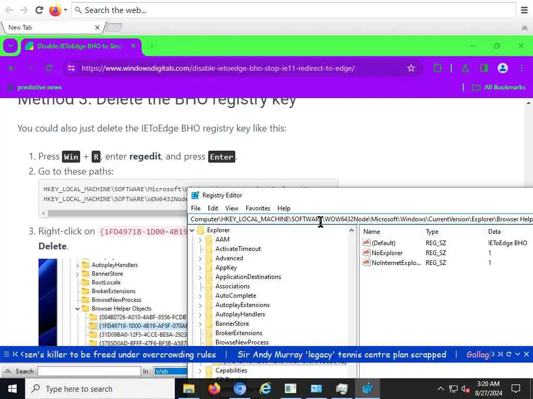Open the tab search chevron in the purple browser
This screenshot has height=399, width=533.
(10, 46)
